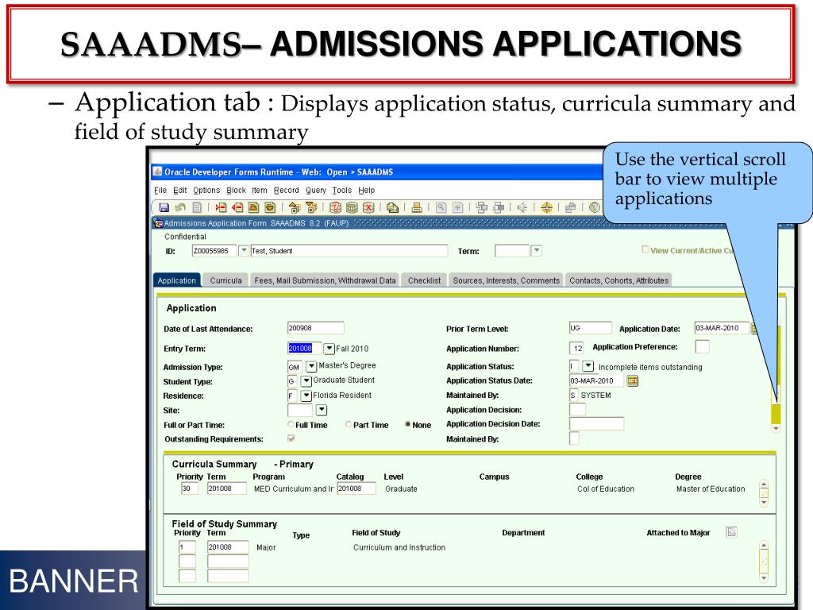This screenshot has height=610, width=813.
Task: Click the Previous Record toolbar icon
Action: (253, 207)
